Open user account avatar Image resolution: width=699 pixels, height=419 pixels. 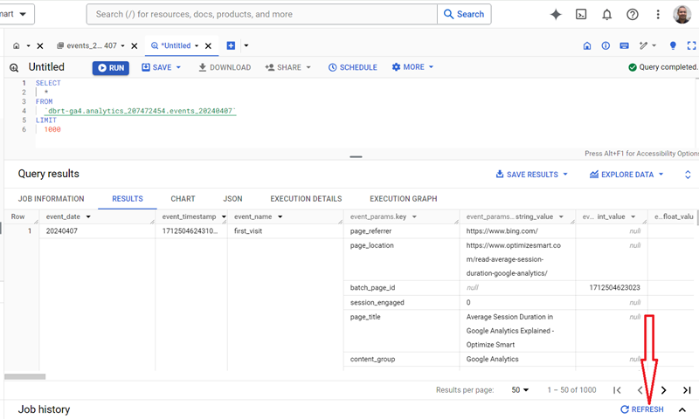click(682, 14)
